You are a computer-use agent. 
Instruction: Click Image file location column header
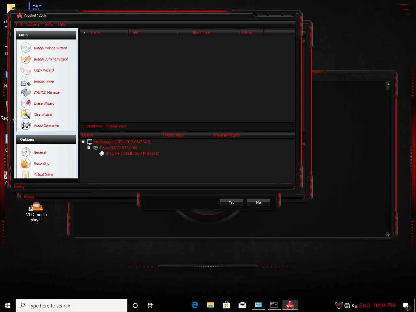point(253,135)
